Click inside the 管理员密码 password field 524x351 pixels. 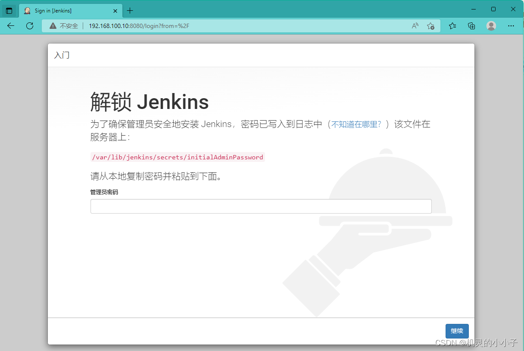[261, 206]
